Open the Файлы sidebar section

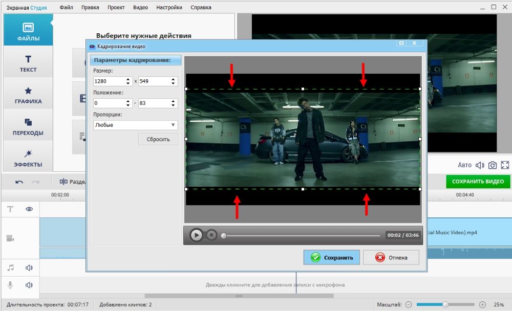click(x=28, y=30)
